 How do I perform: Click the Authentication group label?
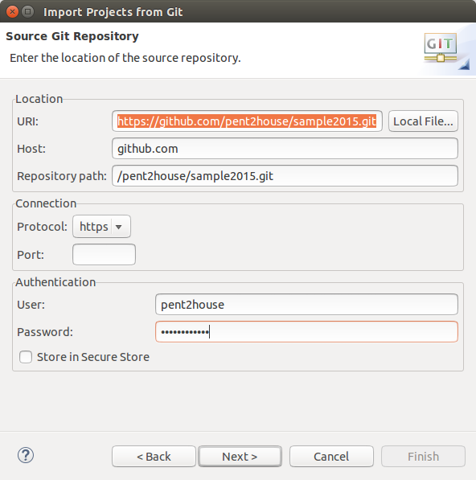pyautogui.click(x=55, y=282)
